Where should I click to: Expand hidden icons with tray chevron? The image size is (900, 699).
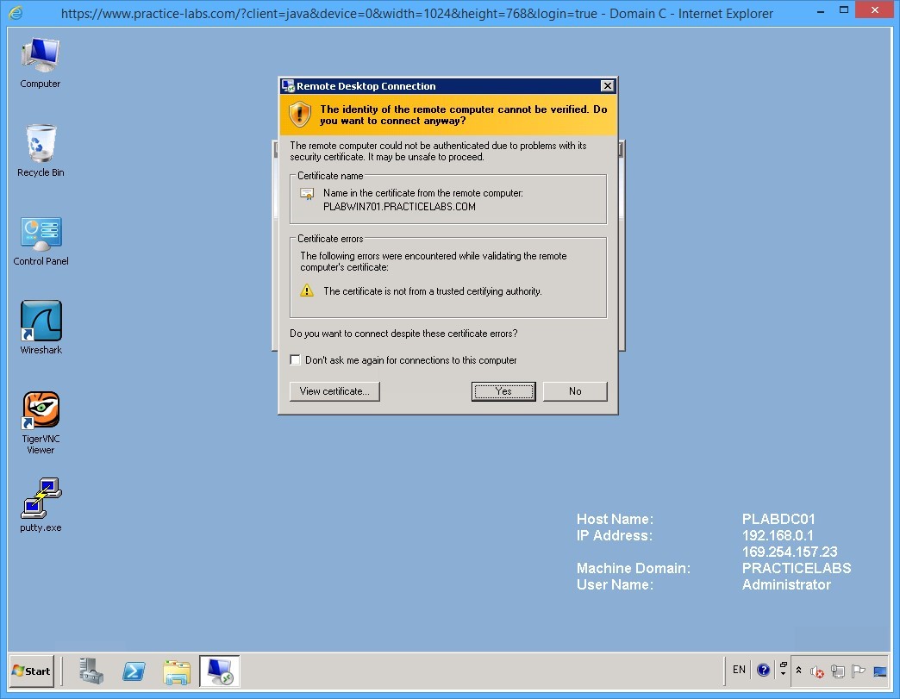pos(799,671)
